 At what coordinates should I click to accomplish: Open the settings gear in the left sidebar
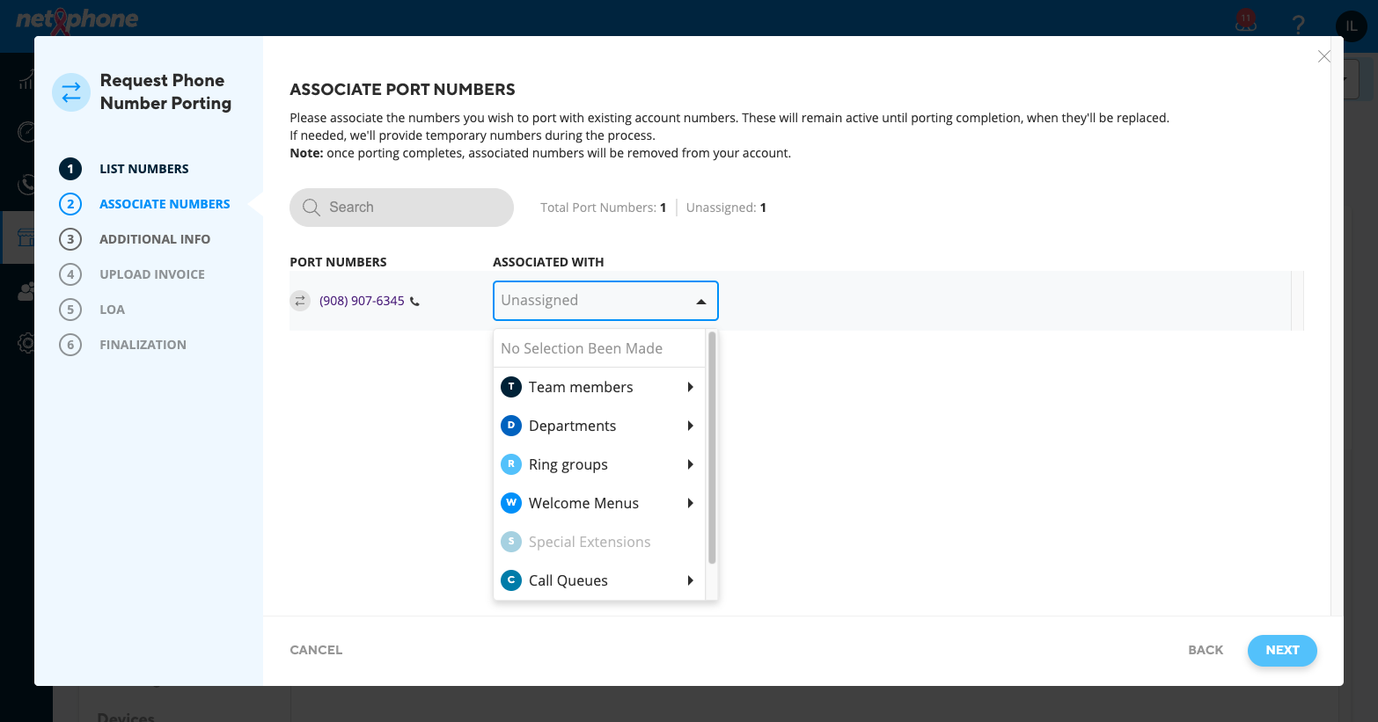26,343
